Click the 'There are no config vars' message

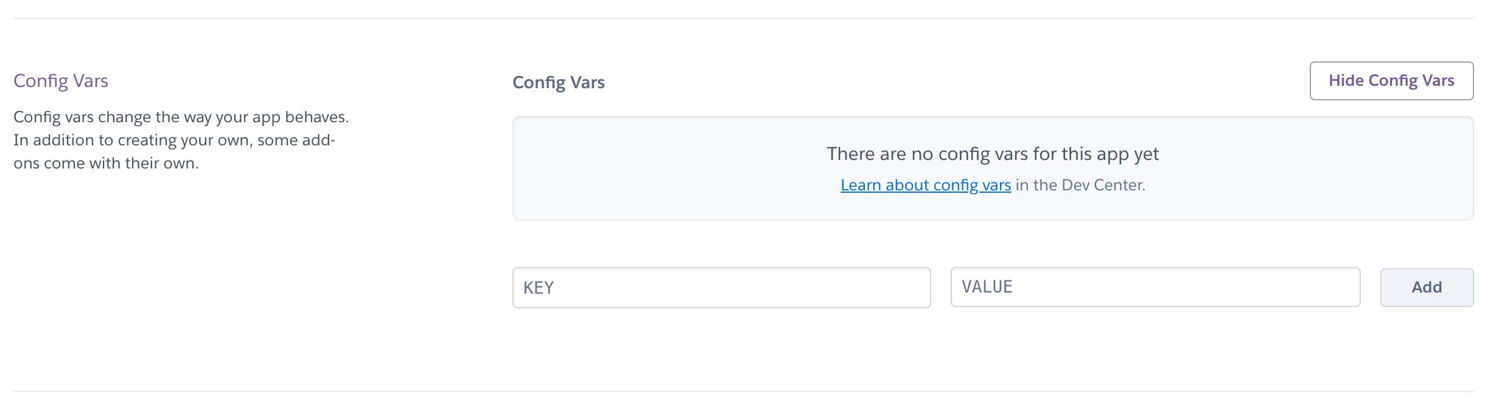[x=993, y=154]
